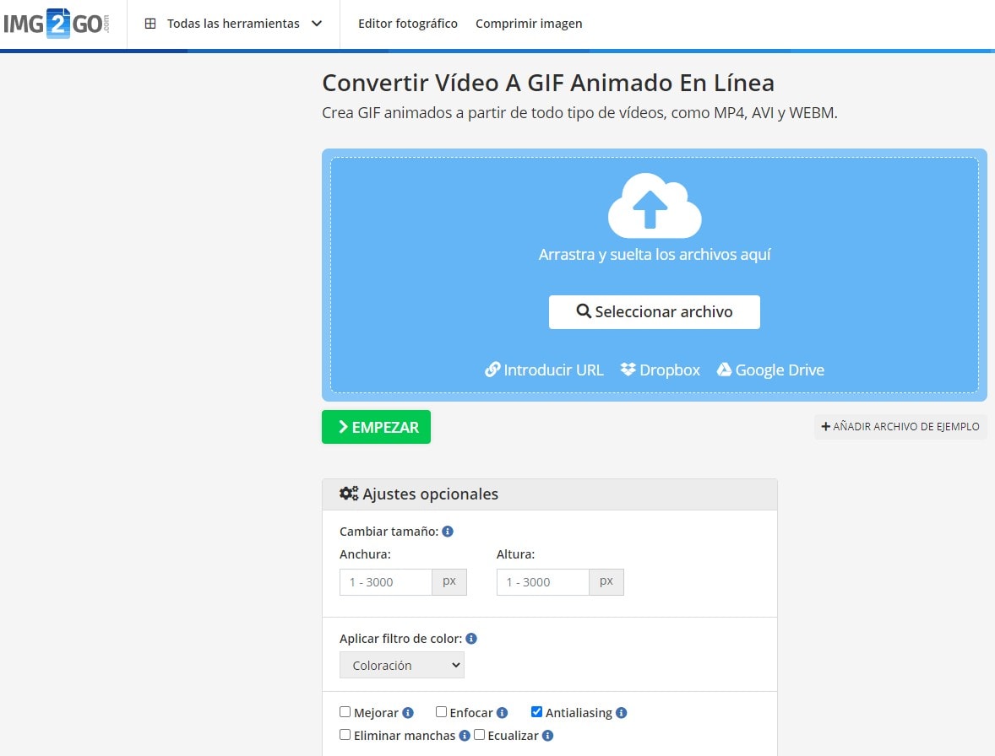The image size is (995, 756).
Task: Open the Todas las herramientas menu
Action: tap(233, 24)
